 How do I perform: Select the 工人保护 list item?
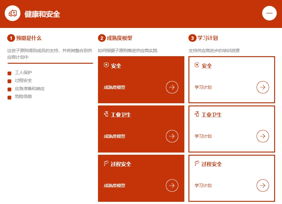pyautogui.click(x=23, y=72)
